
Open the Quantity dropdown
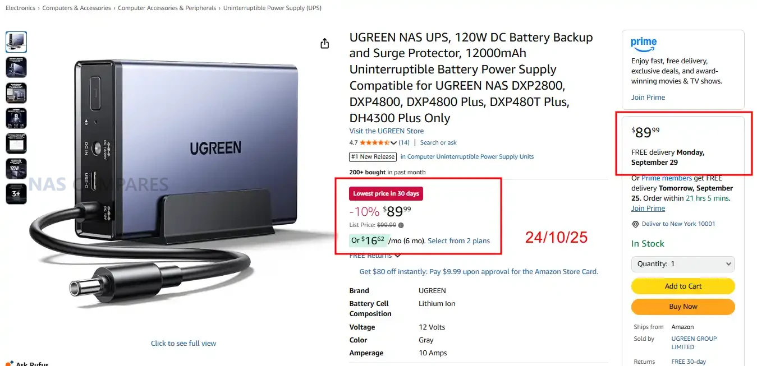point(683,264)
